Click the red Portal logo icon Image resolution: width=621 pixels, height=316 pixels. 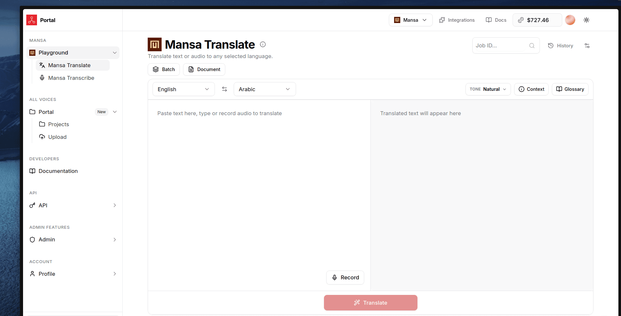tap(32, 20)
